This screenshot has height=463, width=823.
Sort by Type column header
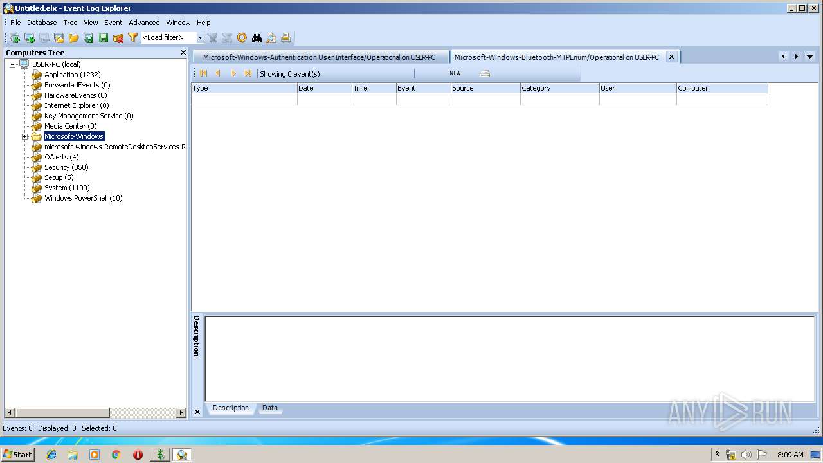(x=244, y=88)
